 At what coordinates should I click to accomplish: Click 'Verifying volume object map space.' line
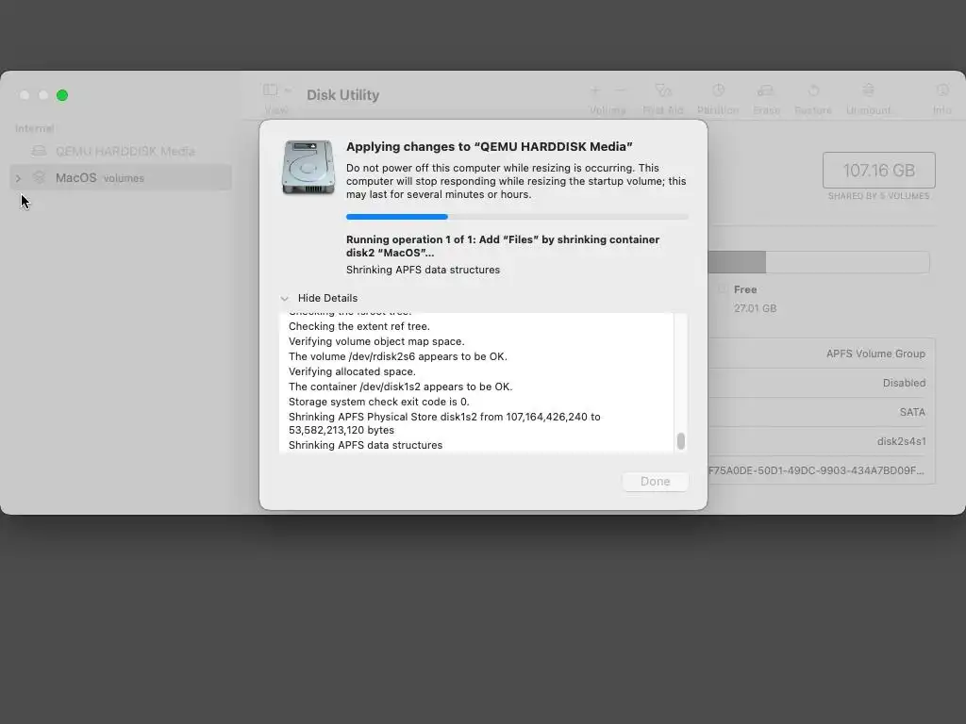[376, 341]
